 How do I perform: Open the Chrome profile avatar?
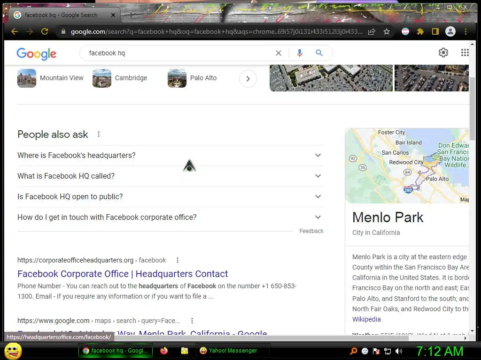click(x=450, y=31)
